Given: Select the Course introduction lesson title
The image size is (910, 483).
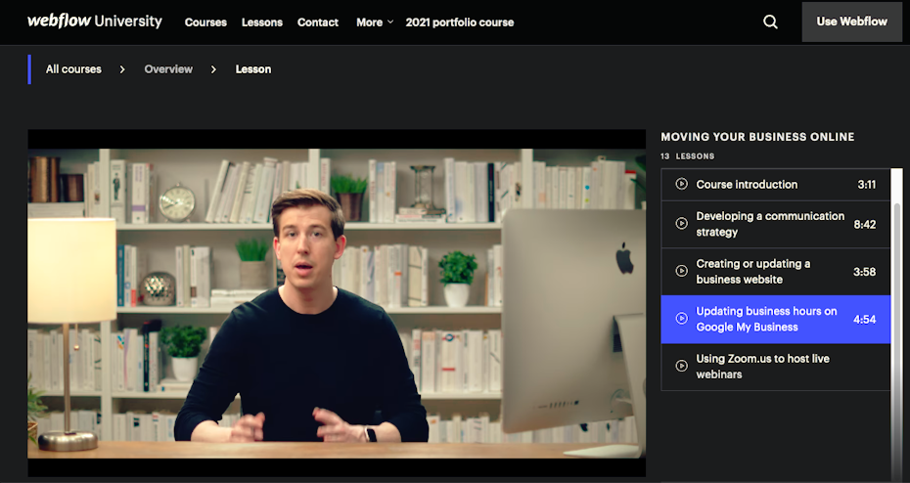Looking at the screenshot, I should tap(747, 185).
